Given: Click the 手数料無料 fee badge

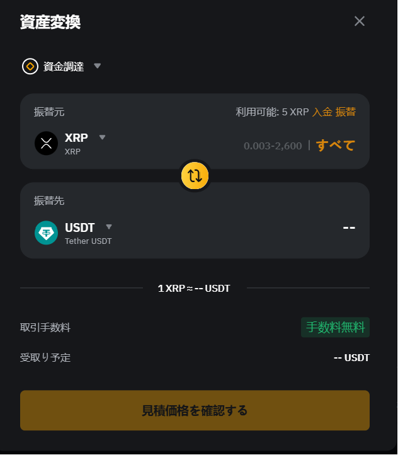Looking at the screenshot, I should click(335, 328).
